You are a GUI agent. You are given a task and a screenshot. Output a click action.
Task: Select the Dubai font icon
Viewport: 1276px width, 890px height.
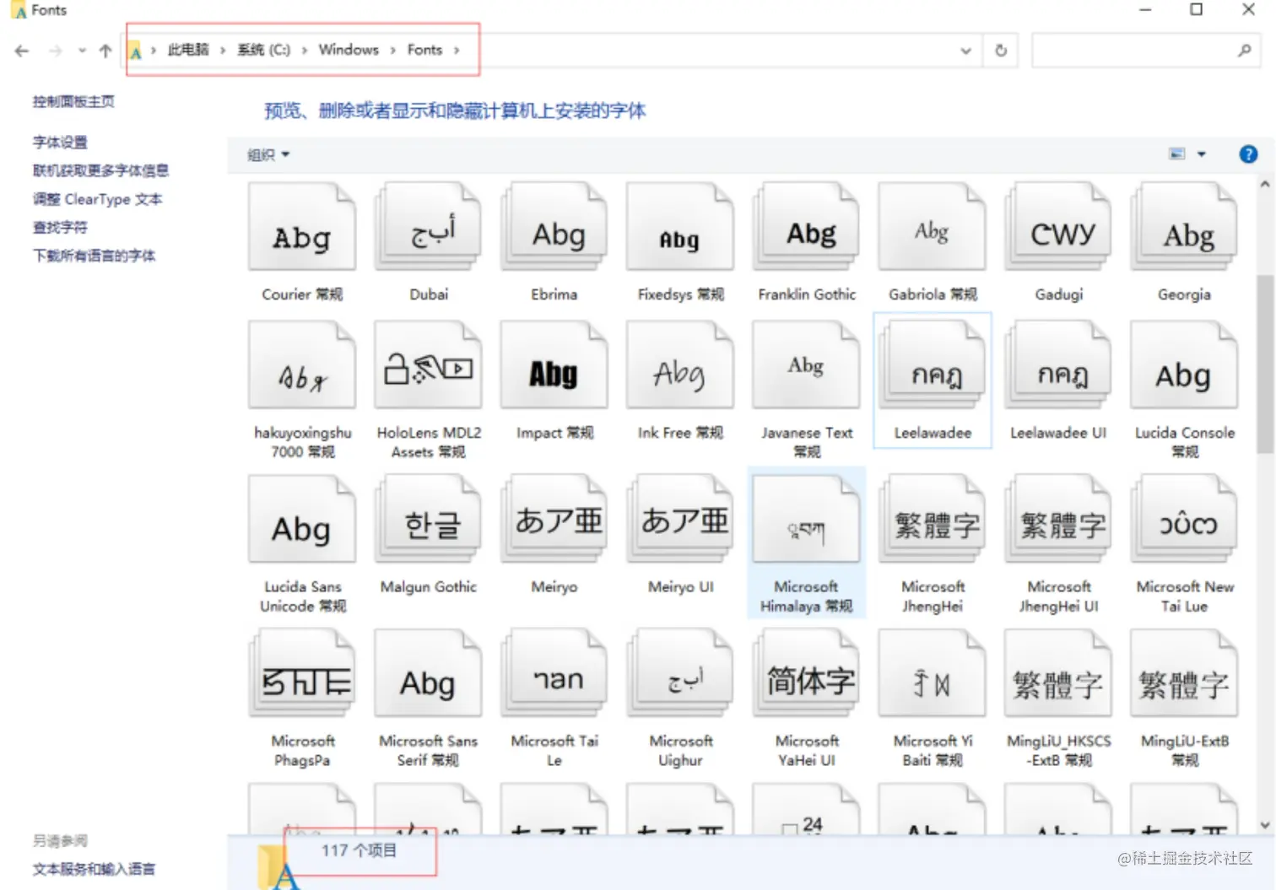point(429,227)
